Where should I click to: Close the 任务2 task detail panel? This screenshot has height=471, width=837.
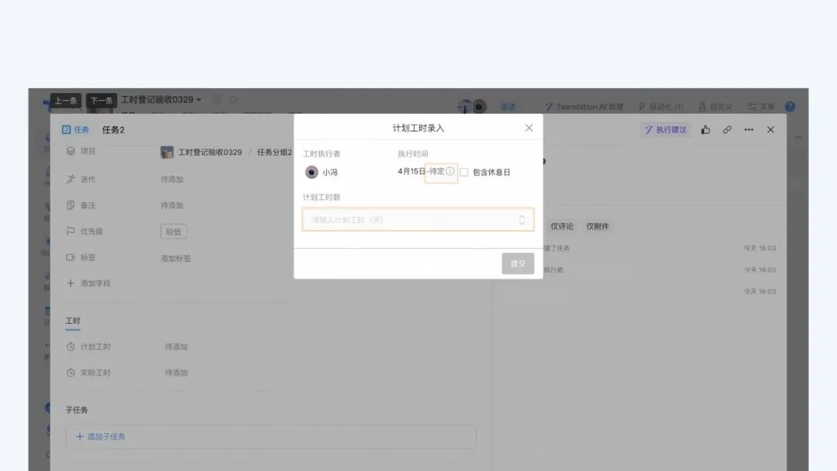(770, 130)
